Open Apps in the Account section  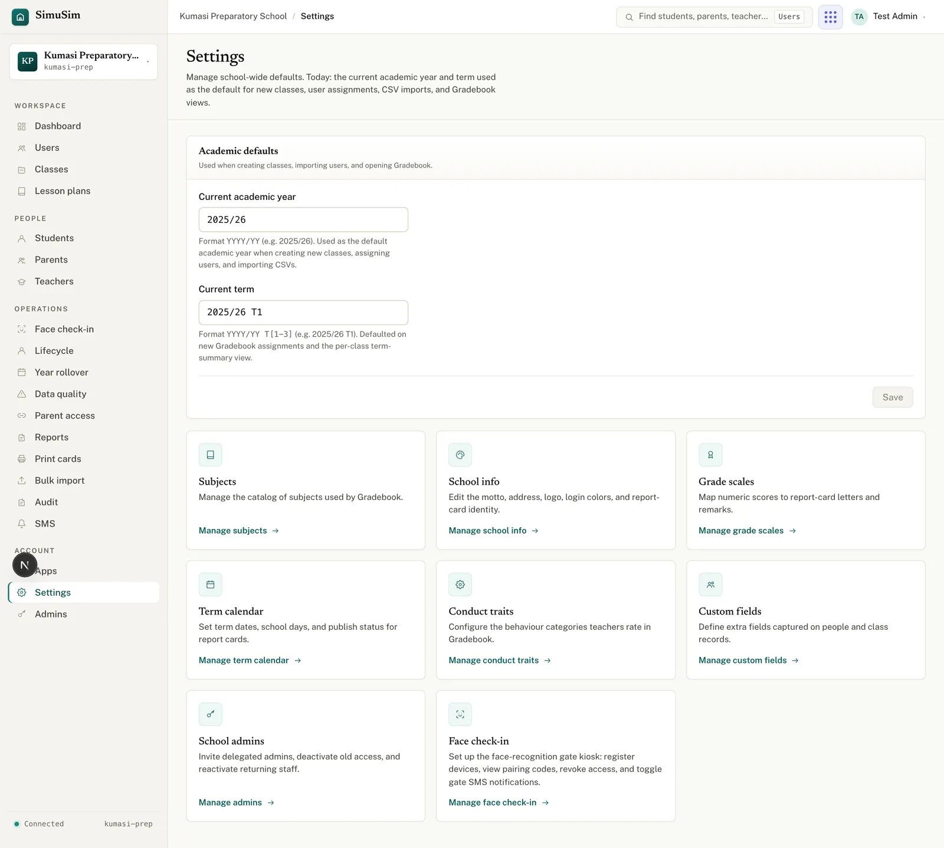(84, 571)
